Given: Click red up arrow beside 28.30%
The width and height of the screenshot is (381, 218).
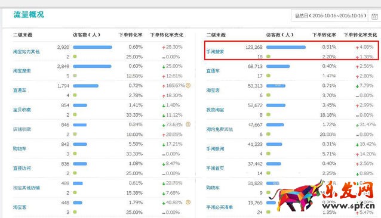Looking at the screenshot, I should 164,48.
